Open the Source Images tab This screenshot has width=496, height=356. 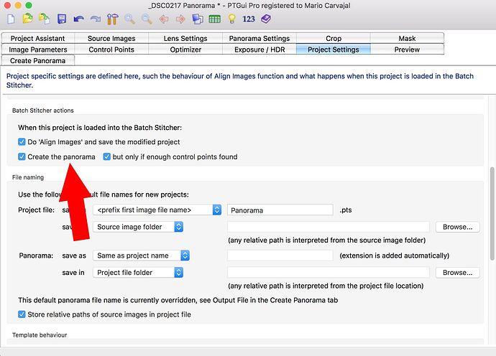click(x=111, y=38)
